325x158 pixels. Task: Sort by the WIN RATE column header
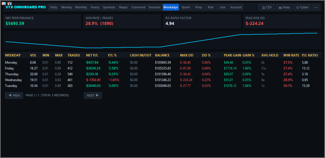tap(291, 55)
